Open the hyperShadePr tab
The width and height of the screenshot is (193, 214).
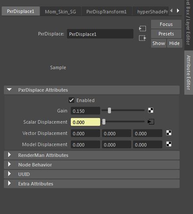click(150, 12)
